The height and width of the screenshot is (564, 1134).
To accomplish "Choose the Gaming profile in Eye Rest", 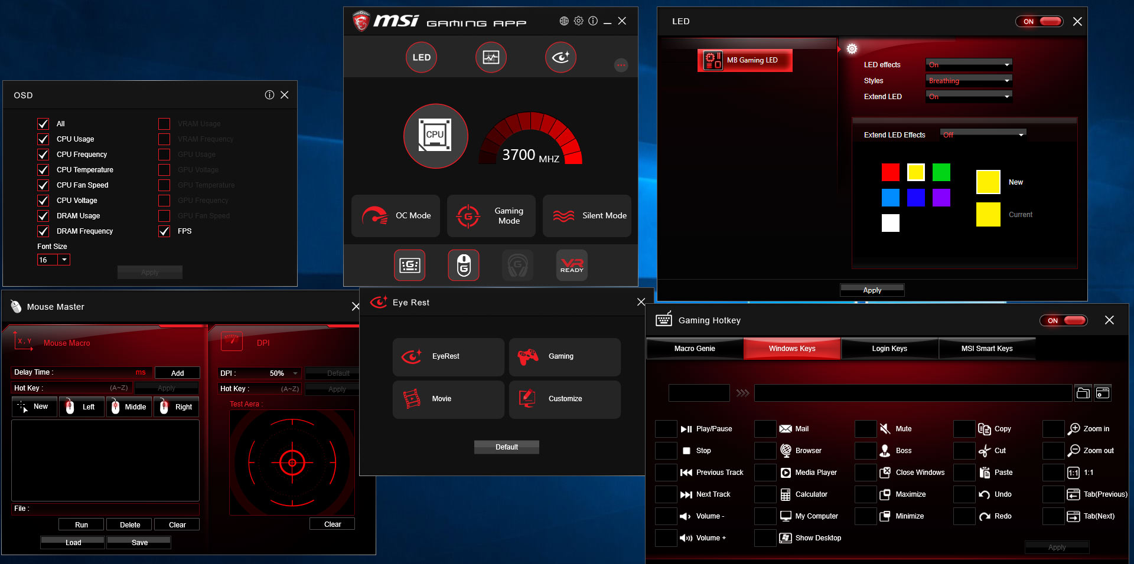I will click(x=565, y=357).
